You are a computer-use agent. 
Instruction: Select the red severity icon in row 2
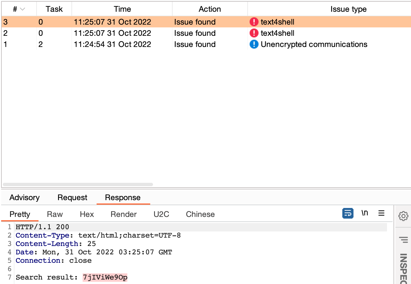(254, 33)
